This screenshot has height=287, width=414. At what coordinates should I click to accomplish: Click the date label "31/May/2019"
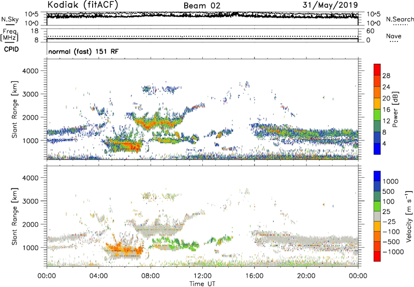(330, 5)
